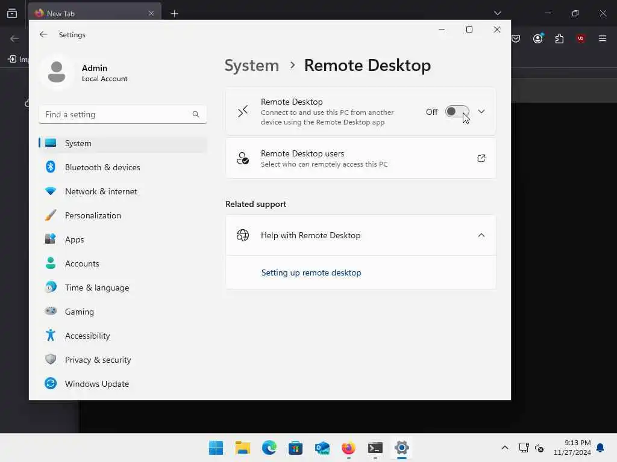Click Firefox Pocket save icon

coord(516,38)
